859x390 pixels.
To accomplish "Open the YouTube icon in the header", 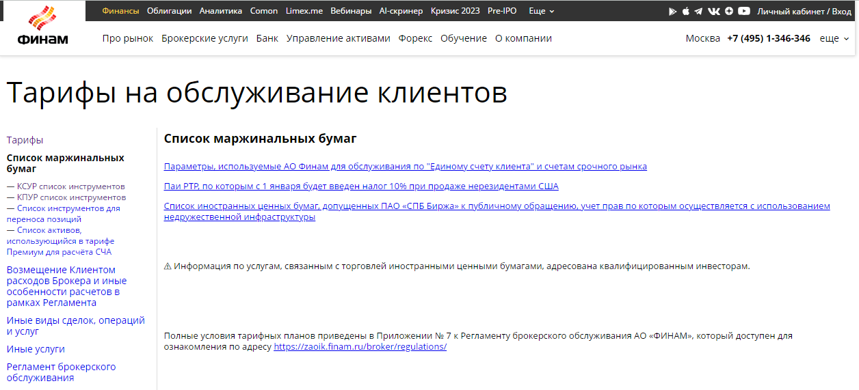I will (x=744, y=11).
